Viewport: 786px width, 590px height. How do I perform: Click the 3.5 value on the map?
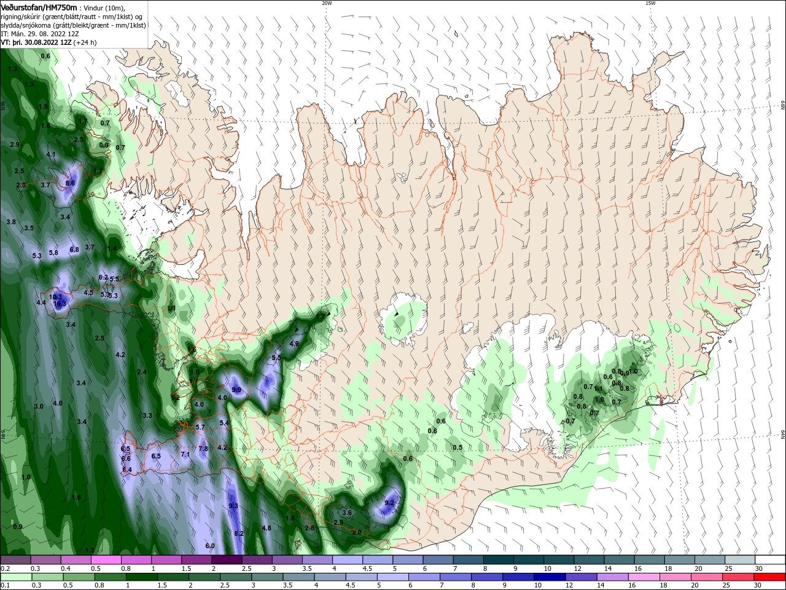coord(29,228)
